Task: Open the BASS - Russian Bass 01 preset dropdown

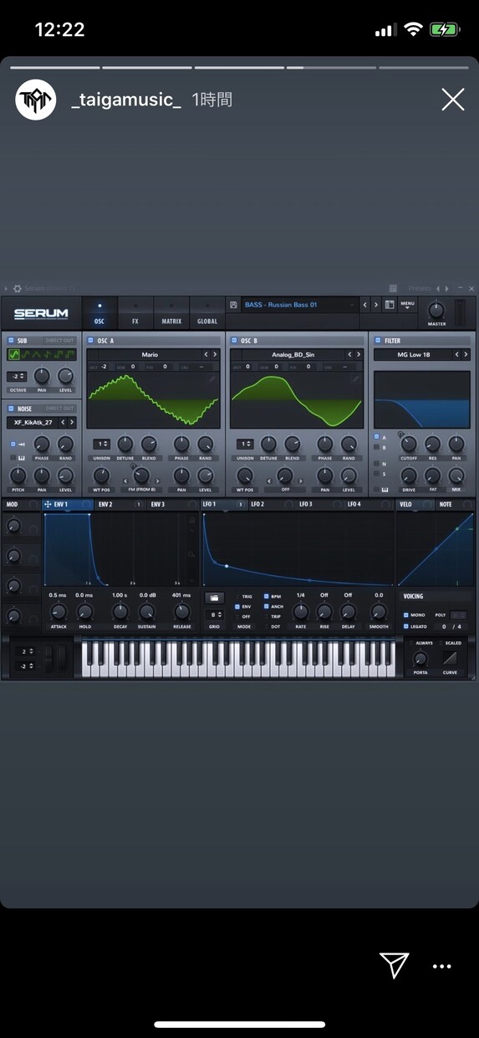Action: click(299, 306)
